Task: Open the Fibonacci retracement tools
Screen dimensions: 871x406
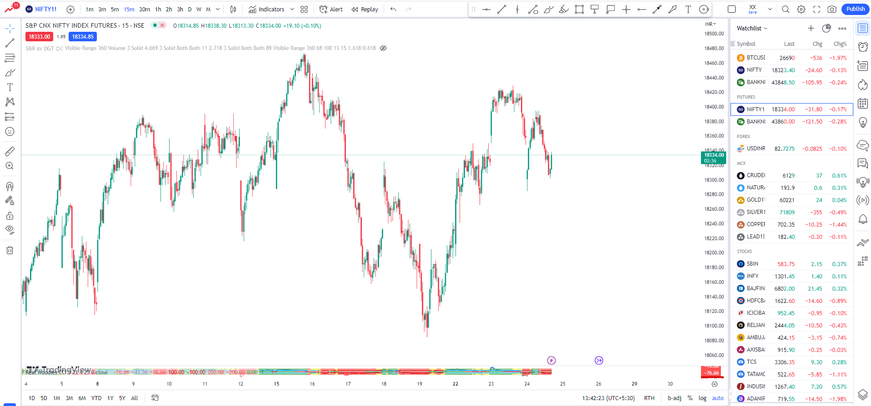Action: pos(10,58)
